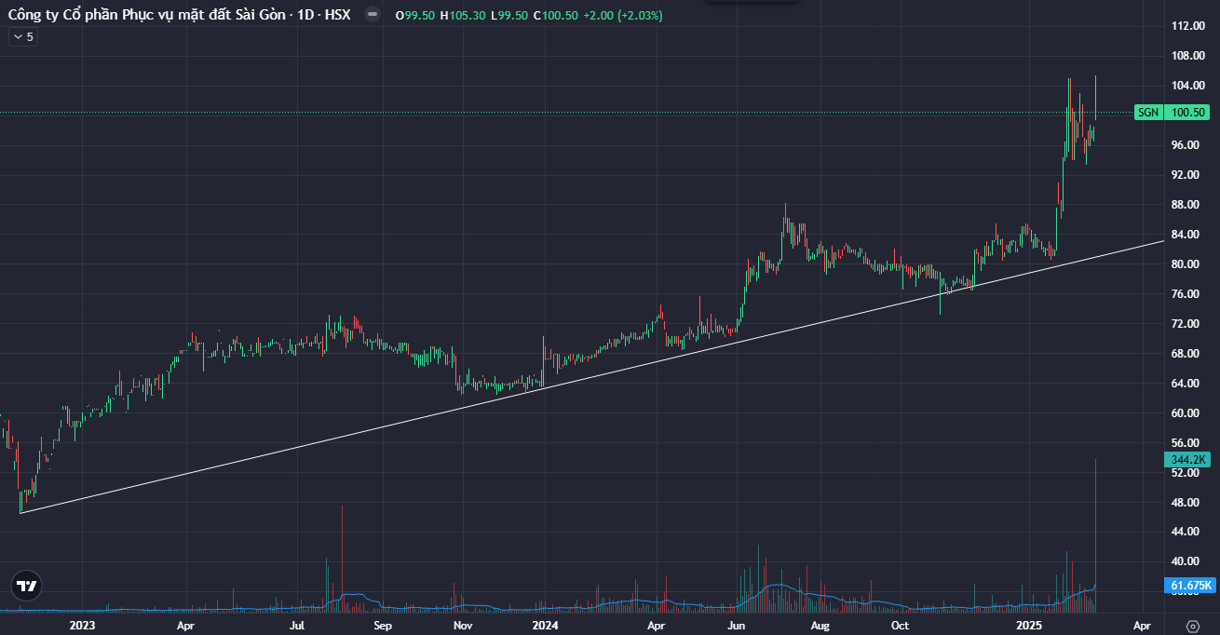The width and height of the screenshot is (1220, 635).
Task: Click the 2023 label on time axis
Action: [83, 626]
